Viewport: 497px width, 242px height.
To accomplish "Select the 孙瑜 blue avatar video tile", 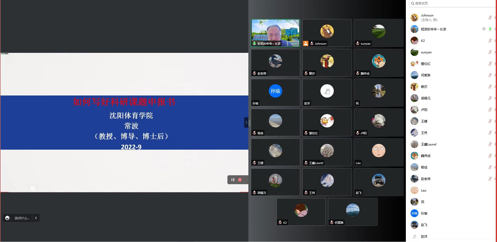I will pyautogui.click(x=275, y=93).
